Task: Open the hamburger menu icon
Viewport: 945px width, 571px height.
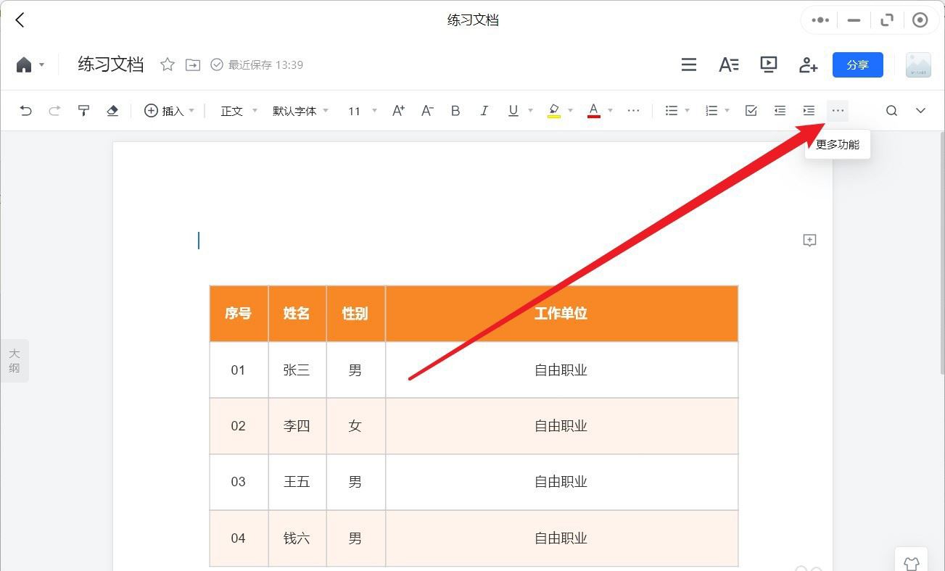Action: click(x=689, y=64)
